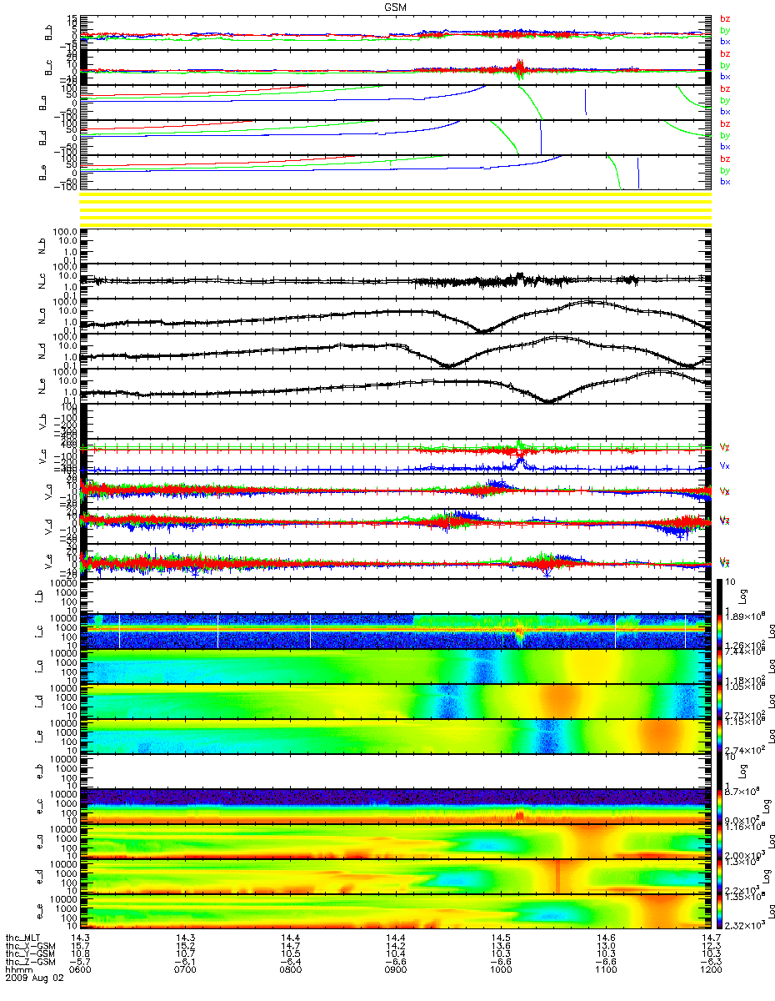Select the blue bx legend of B_a panel
Screen dimensions: 775x1001
(x=725, y=111)
